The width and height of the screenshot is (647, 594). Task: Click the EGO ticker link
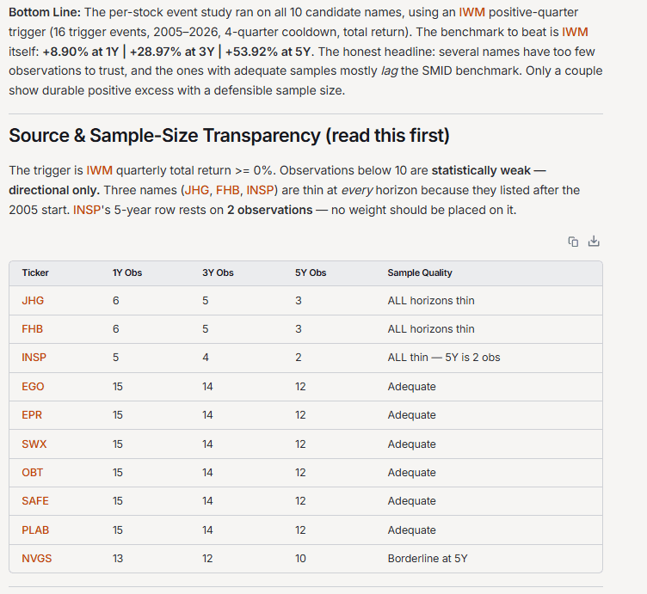[33, 387]
